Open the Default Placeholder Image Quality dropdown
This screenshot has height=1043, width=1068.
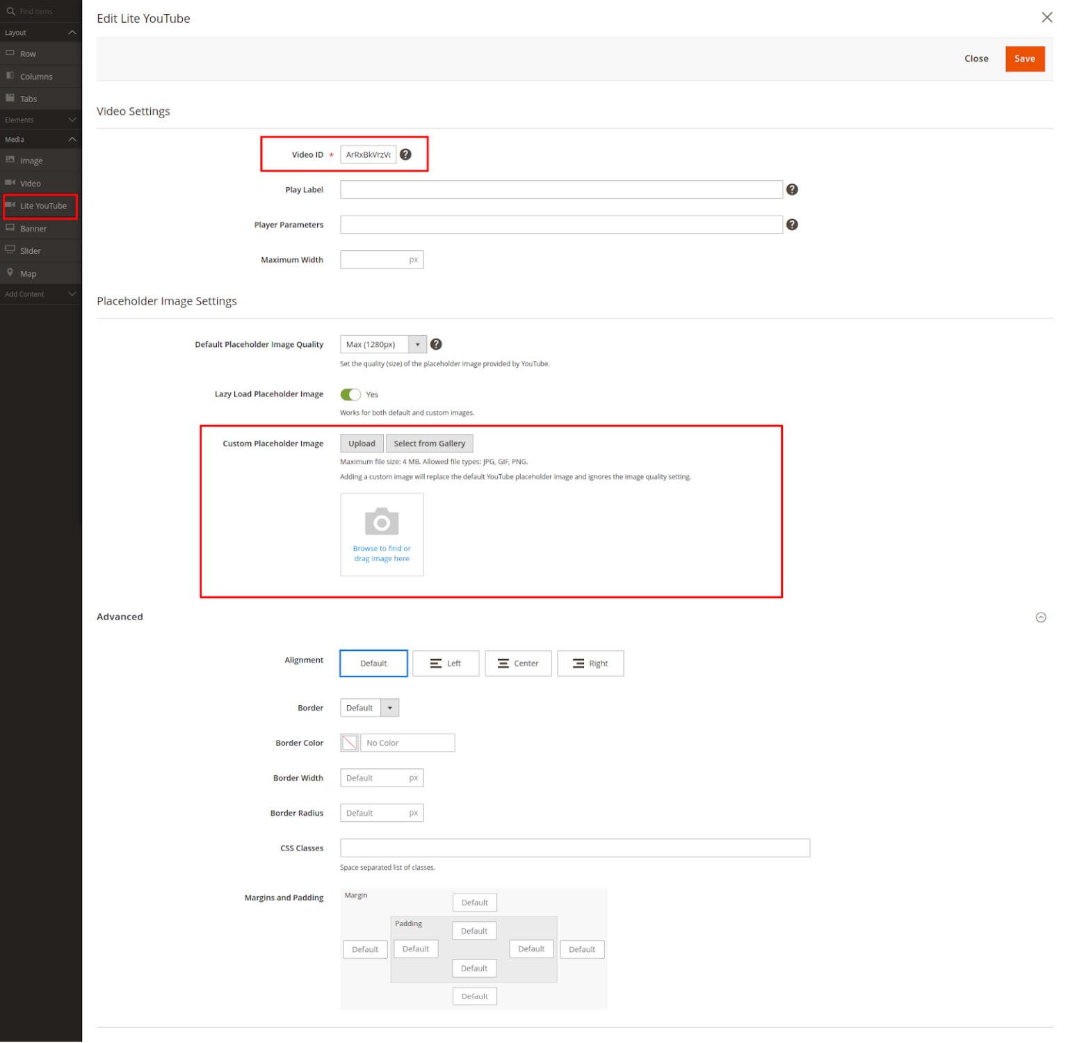click(417, 344)
